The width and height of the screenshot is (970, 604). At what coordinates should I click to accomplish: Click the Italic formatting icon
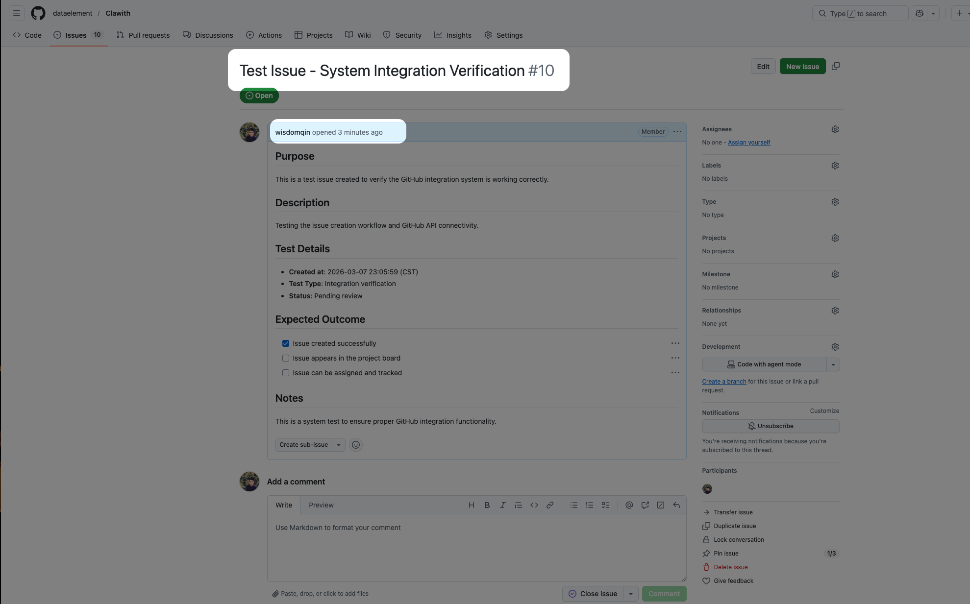pos(502,505)
